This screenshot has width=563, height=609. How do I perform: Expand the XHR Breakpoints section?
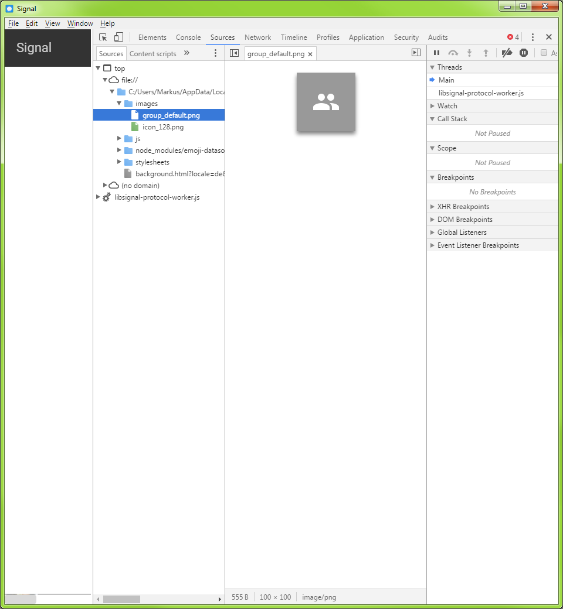[492, 207]
